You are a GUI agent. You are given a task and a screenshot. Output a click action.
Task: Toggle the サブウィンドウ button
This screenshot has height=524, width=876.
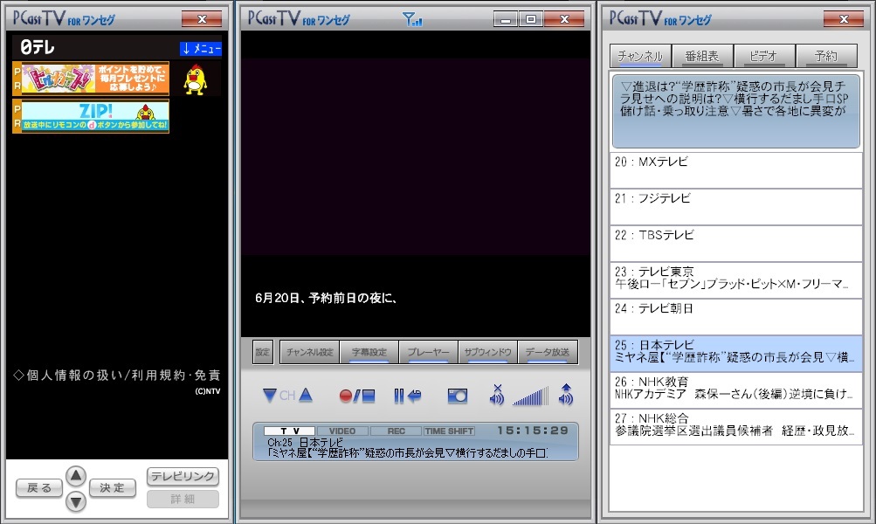click(488, 352)
